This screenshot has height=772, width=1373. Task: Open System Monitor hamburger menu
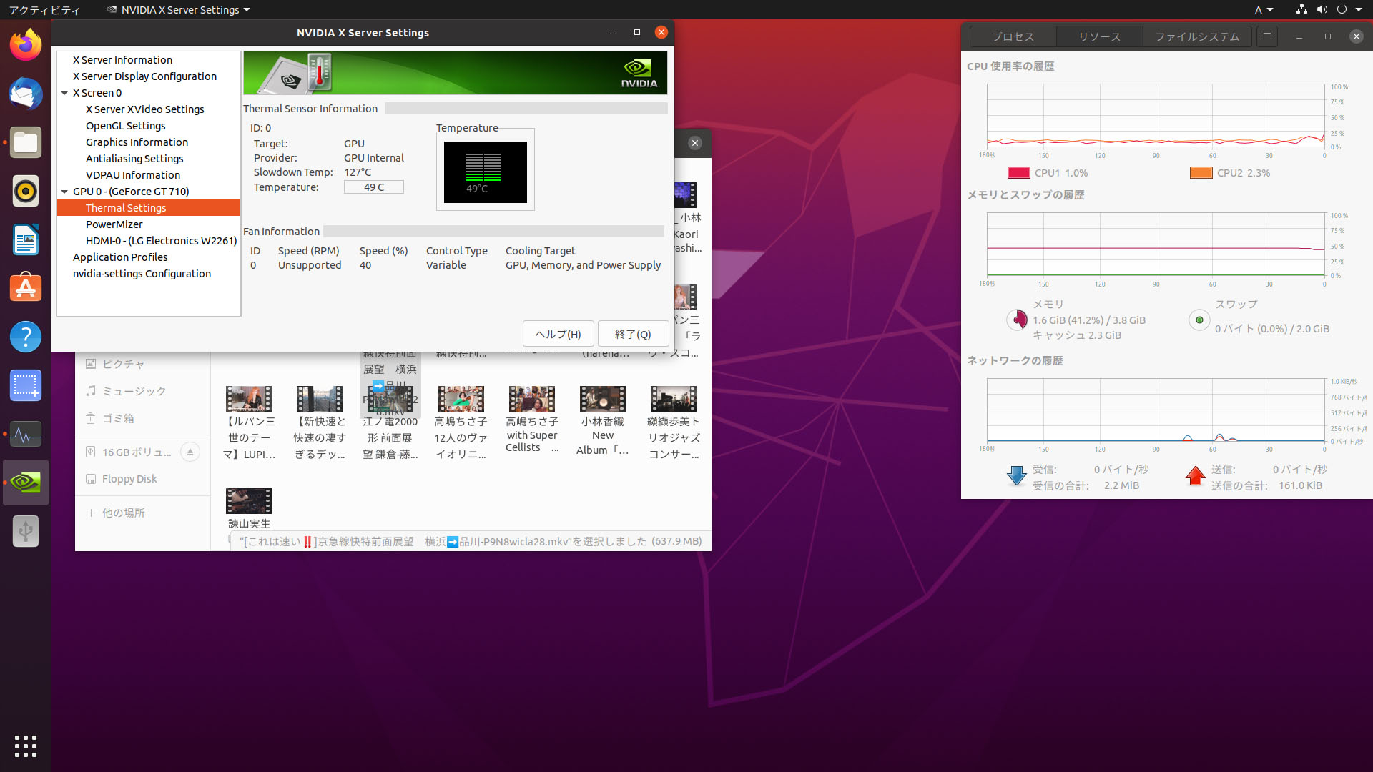coord(1267,36)
